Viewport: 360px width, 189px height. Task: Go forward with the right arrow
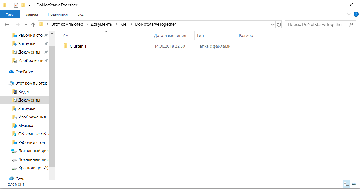point(17,25)
